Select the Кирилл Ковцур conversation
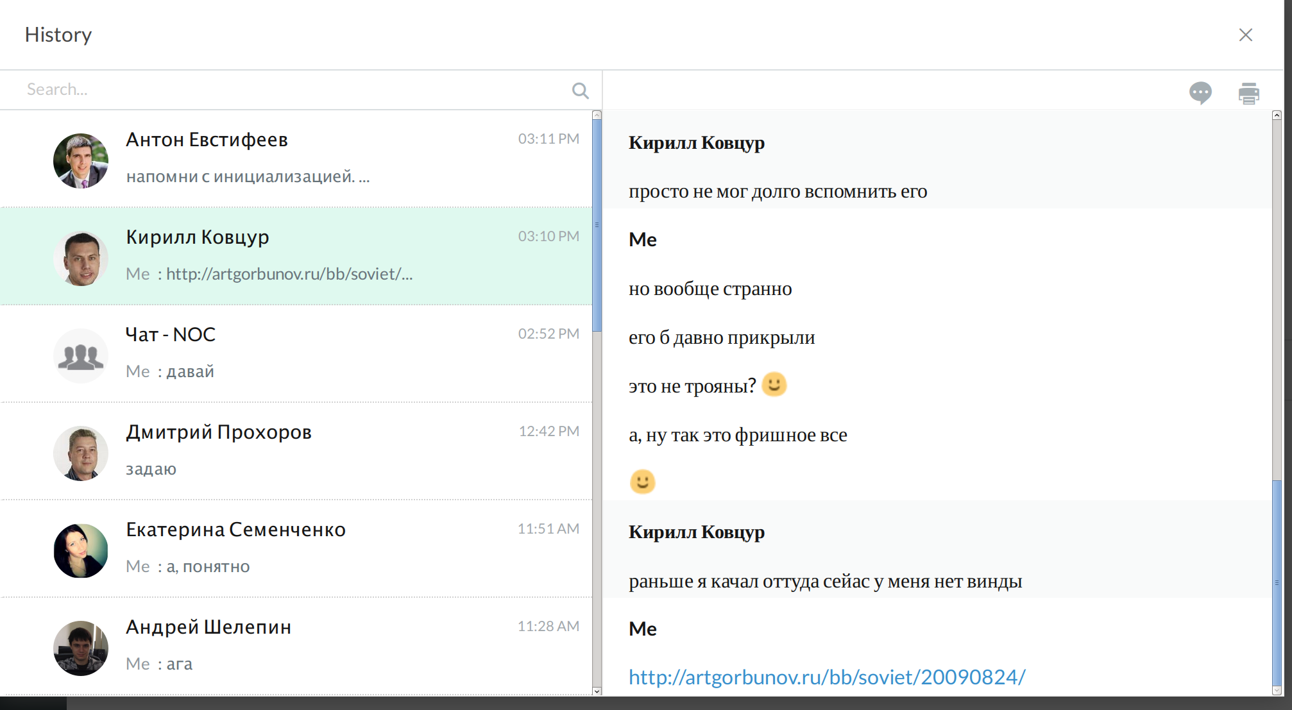Image resolution: width=1292 pixels, height=710 pixels. point(296,256)
